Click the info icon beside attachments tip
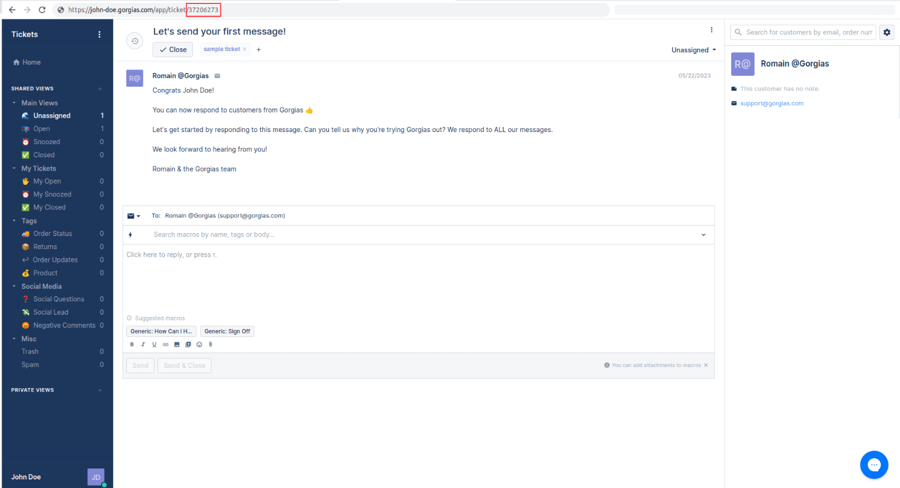 click(607, 365)
